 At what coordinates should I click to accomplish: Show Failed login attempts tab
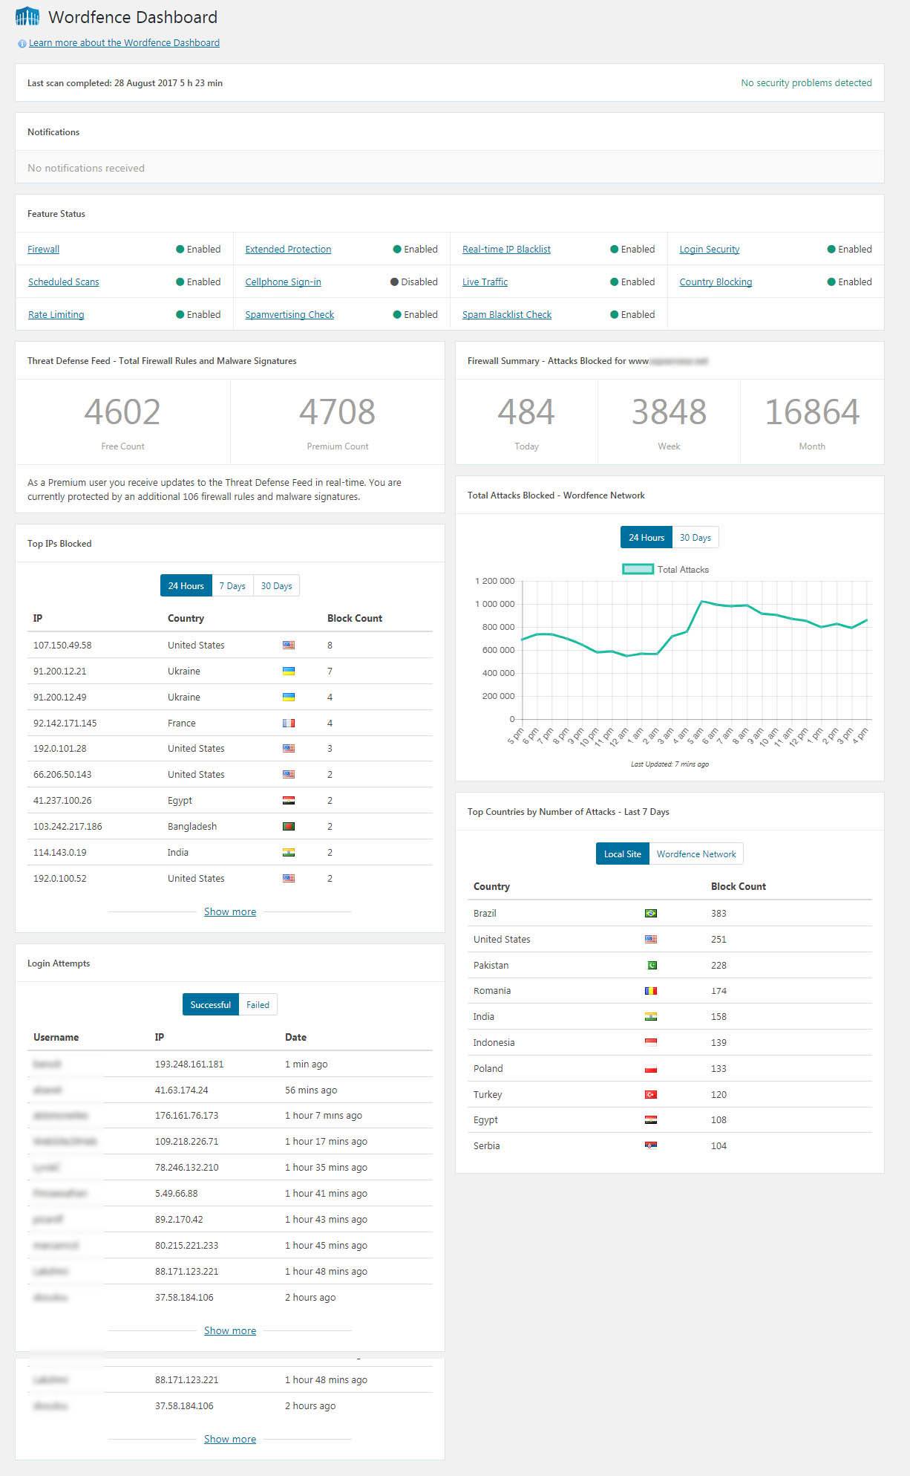258,1005
